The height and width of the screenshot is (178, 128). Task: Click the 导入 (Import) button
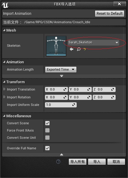[x=97, y=162]
